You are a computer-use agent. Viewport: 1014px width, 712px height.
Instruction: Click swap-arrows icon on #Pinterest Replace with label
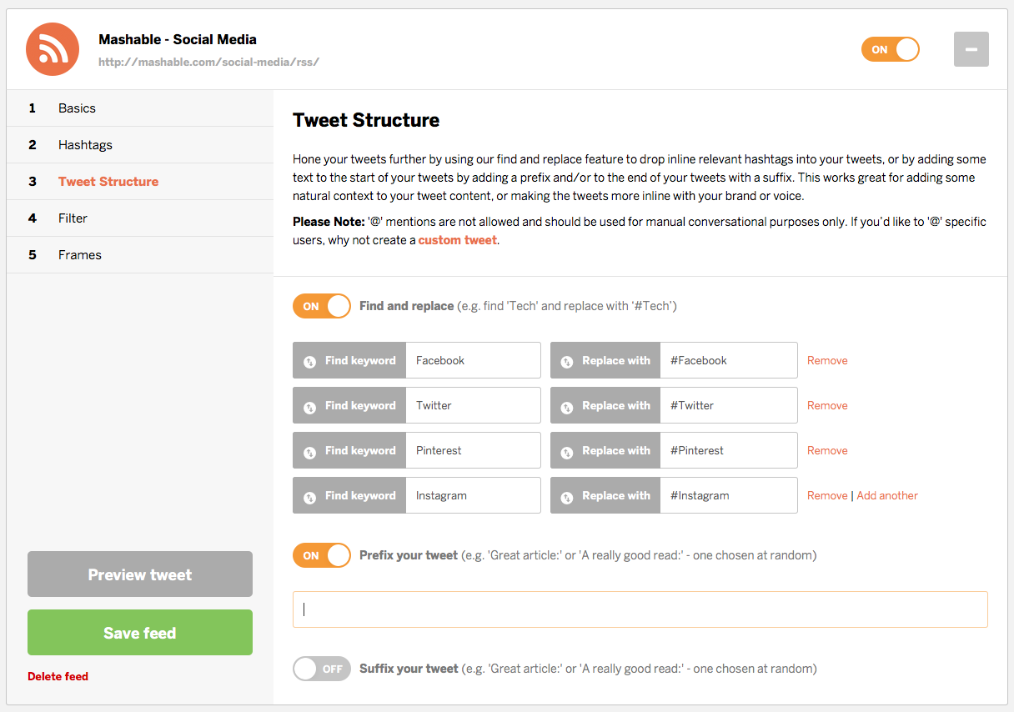[x=565, y=449]
